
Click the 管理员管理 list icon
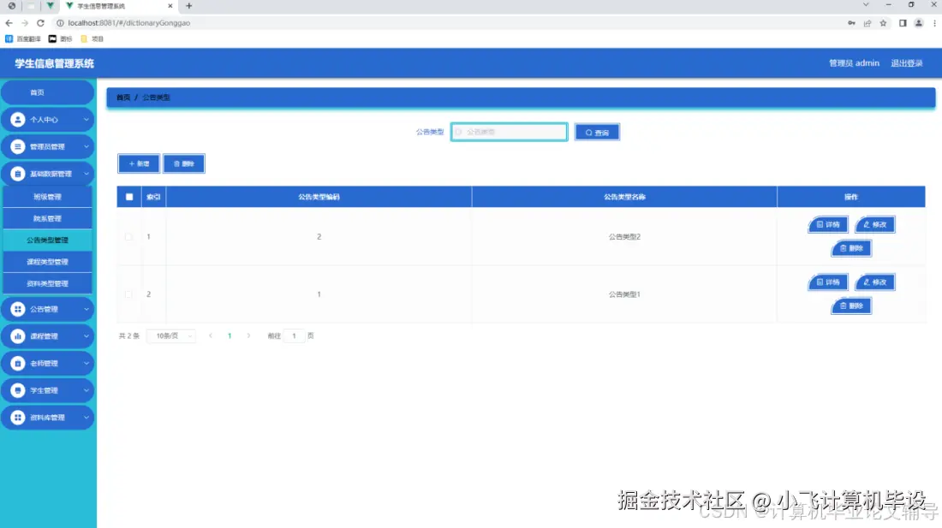click(17, 146)
